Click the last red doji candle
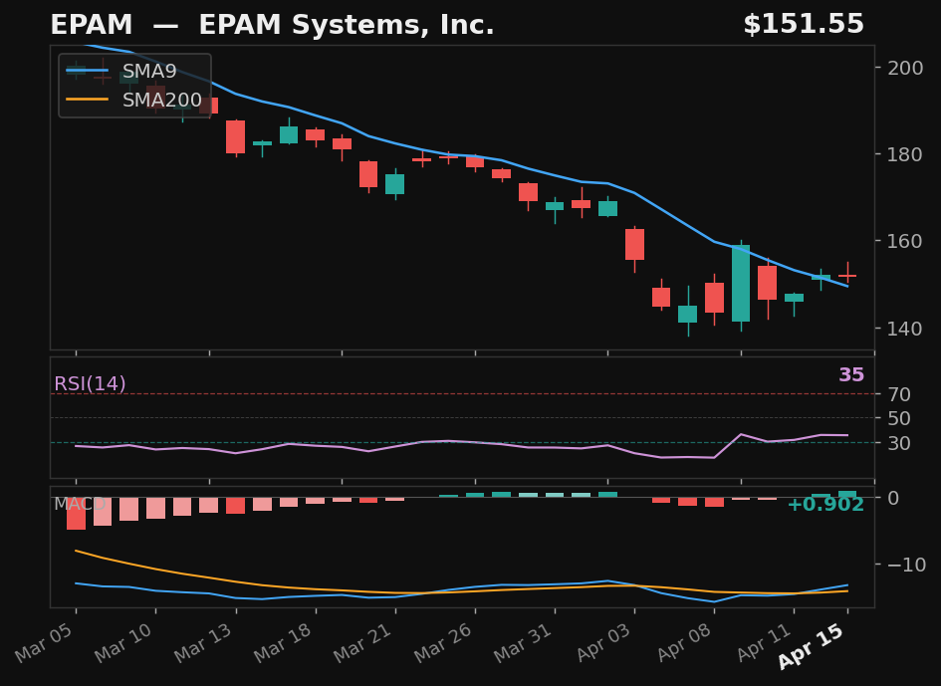Screen dimensions: 941x686 [847, 275]
